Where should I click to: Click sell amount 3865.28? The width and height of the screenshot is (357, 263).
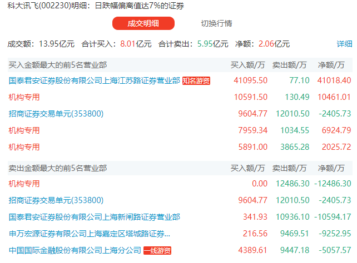[x=295, y=147]
